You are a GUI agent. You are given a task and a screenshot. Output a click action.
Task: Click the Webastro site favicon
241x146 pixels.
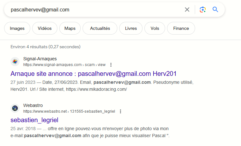click(x=15, y=108)
